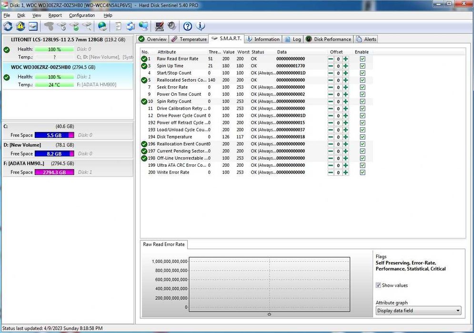Uncheck Enable for Ultra ATA CRC Error Count
The width and height of the screenshot is (474, 333).
tap(363, 165)
